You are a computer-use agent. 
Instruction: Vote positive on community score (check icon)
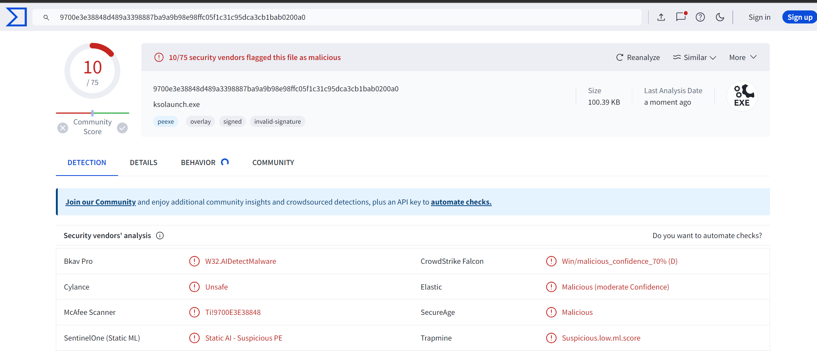click(x=122, y=128)
